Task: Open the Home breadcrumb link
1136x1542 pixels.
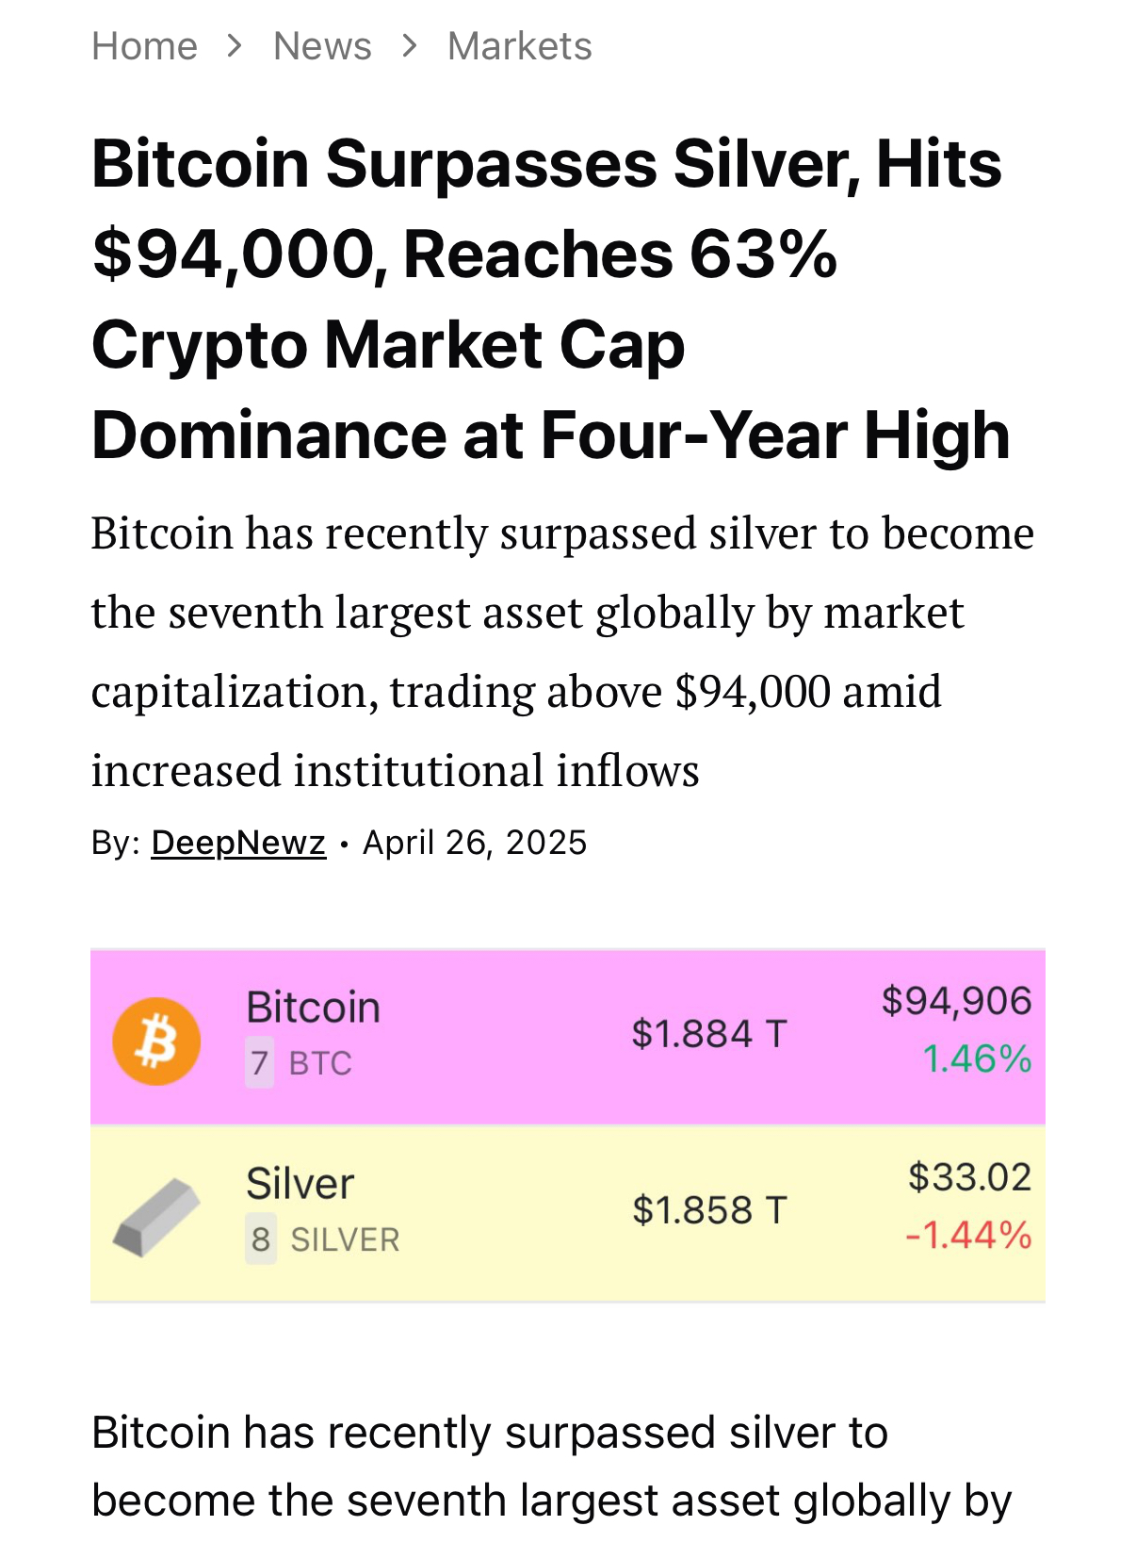Action: [x=144, y=46]
